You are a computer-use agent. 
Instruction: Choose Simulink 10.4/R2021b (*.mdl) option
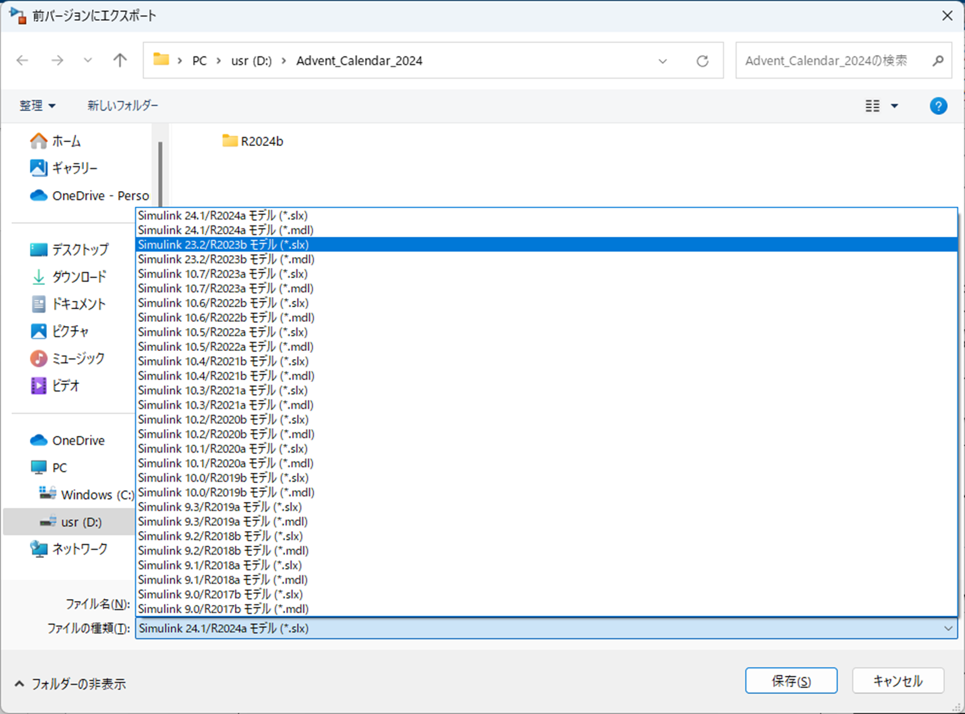point(547,376)
